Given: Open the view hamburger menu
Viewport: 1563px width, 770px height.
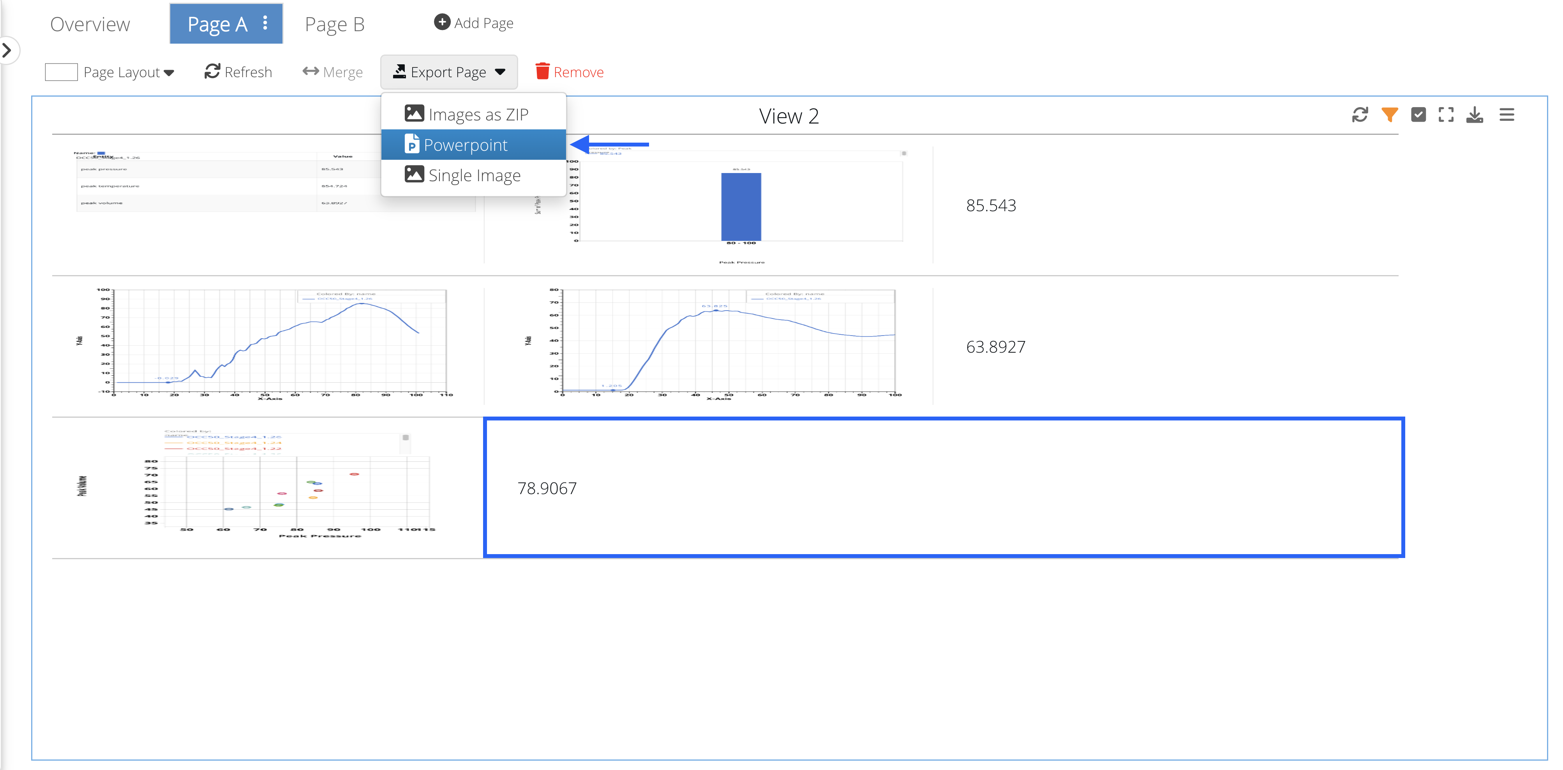Looking at the screenshot, I should (x=1507, y=115).
